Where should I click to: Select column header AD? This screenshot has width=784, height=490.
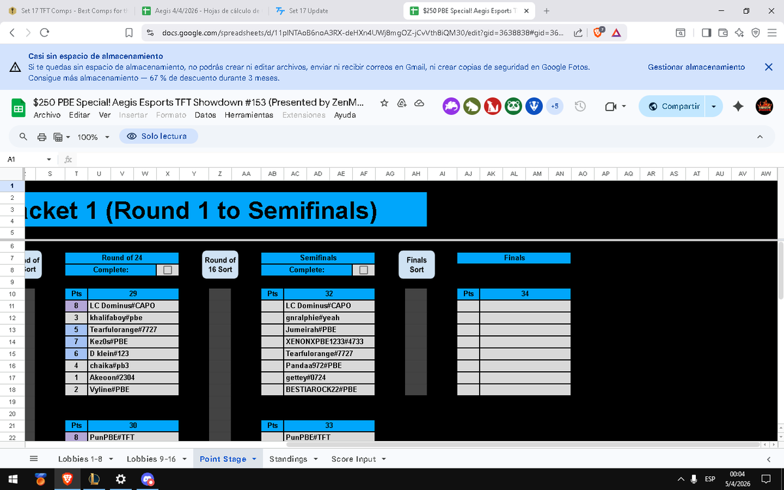(318, 173)
